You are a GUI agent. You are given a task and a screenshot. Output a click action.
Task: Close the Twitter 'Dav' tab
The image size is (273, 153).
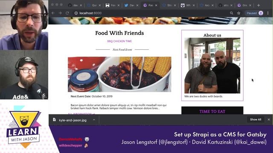[x=137, y=6]
